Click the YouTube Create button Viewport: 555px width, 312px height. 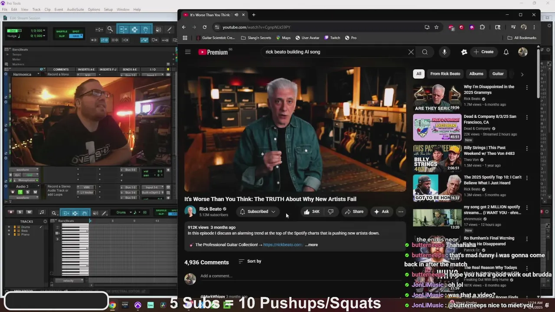click(483, 52)
